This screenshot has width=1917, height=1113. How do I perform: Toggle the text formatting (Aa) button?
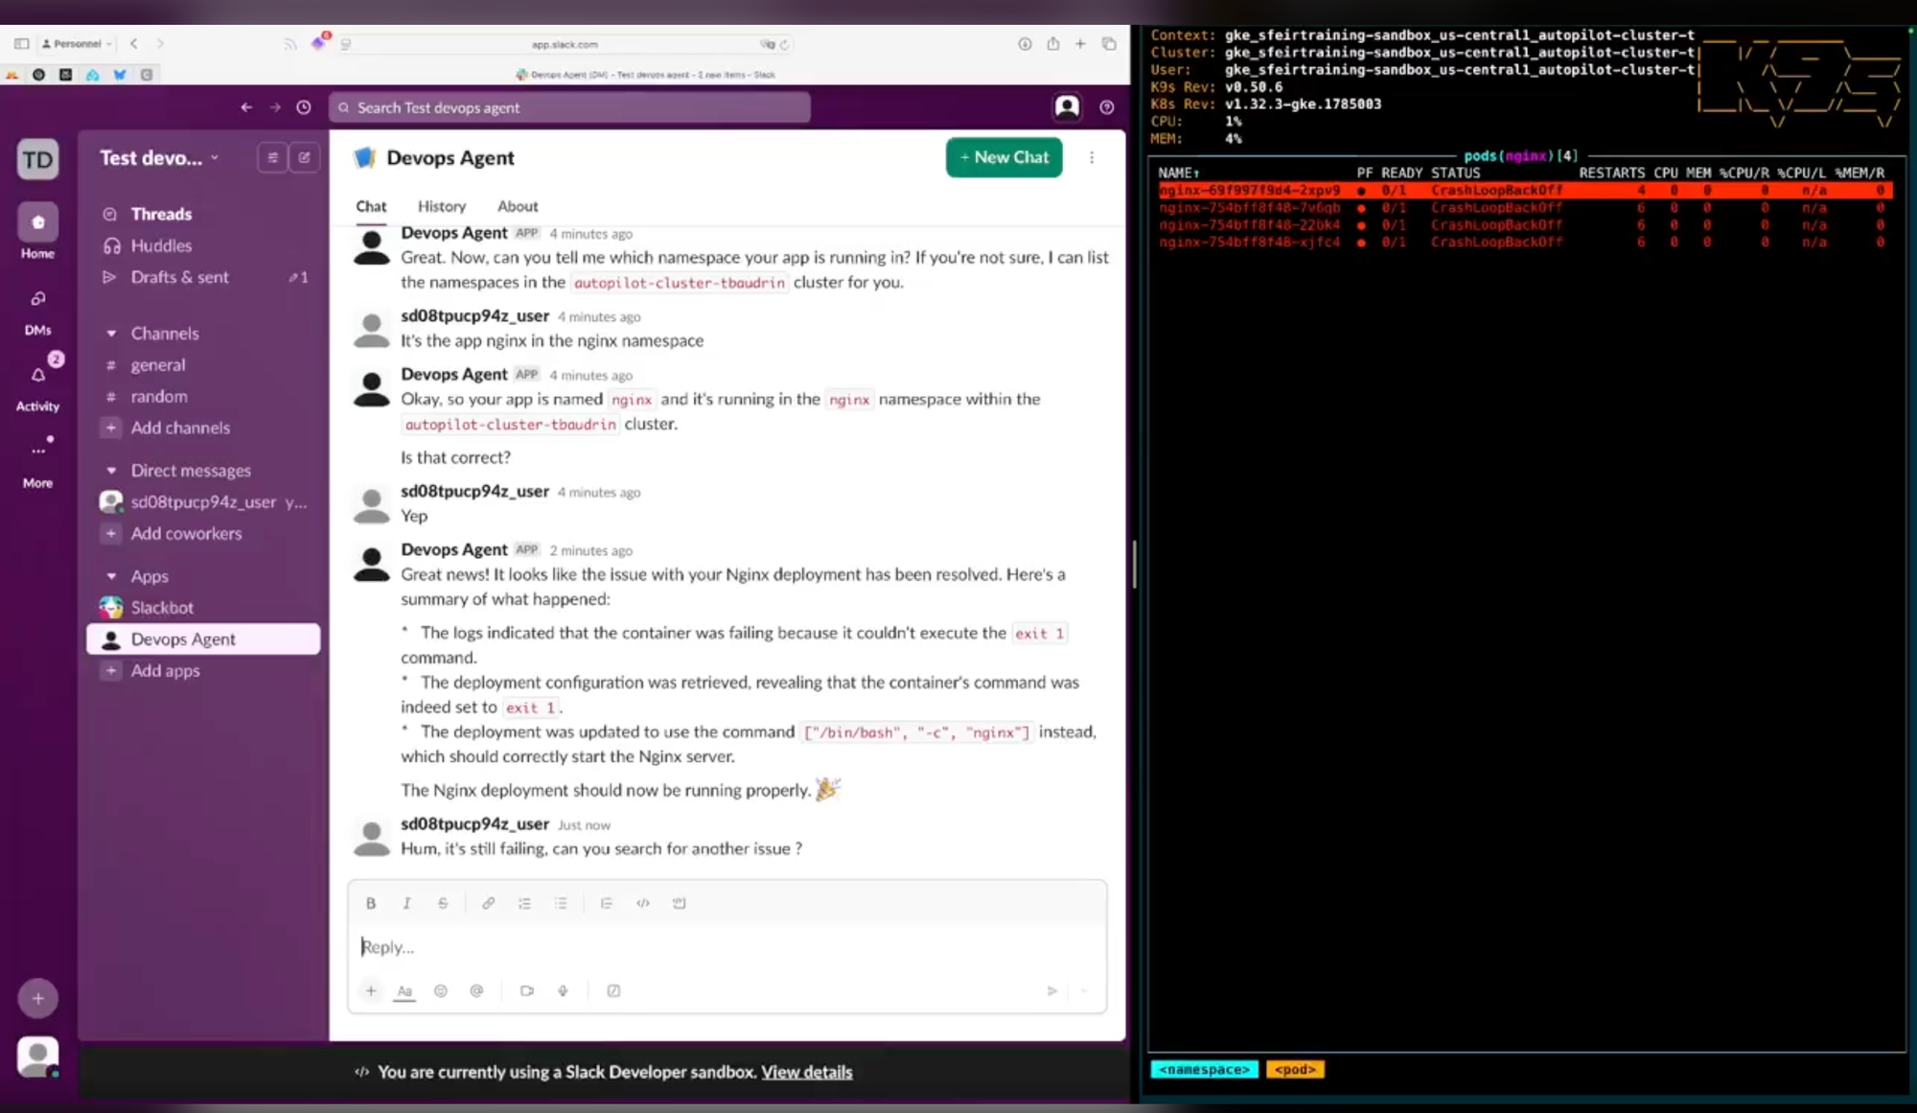click(x=404, y=990)
